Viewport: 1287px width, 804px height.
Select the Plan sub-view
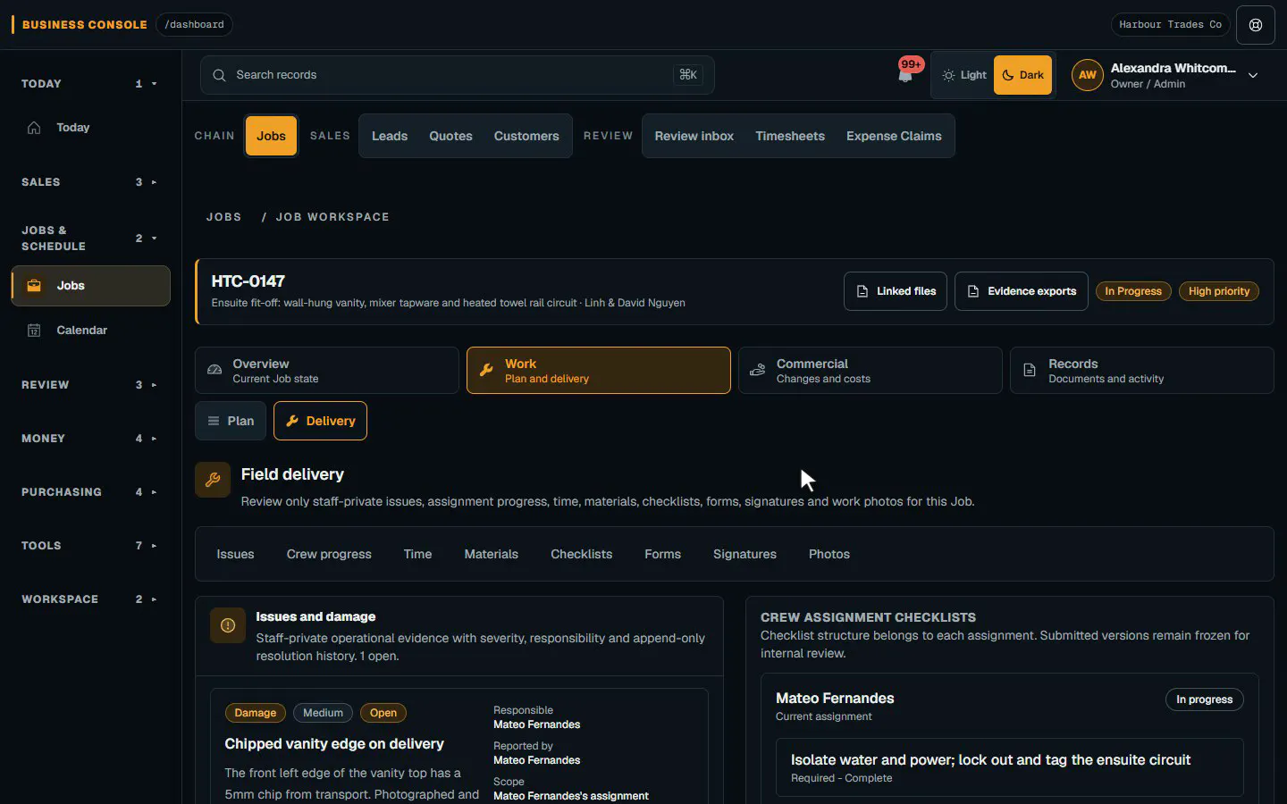click(x=231, y=421)
